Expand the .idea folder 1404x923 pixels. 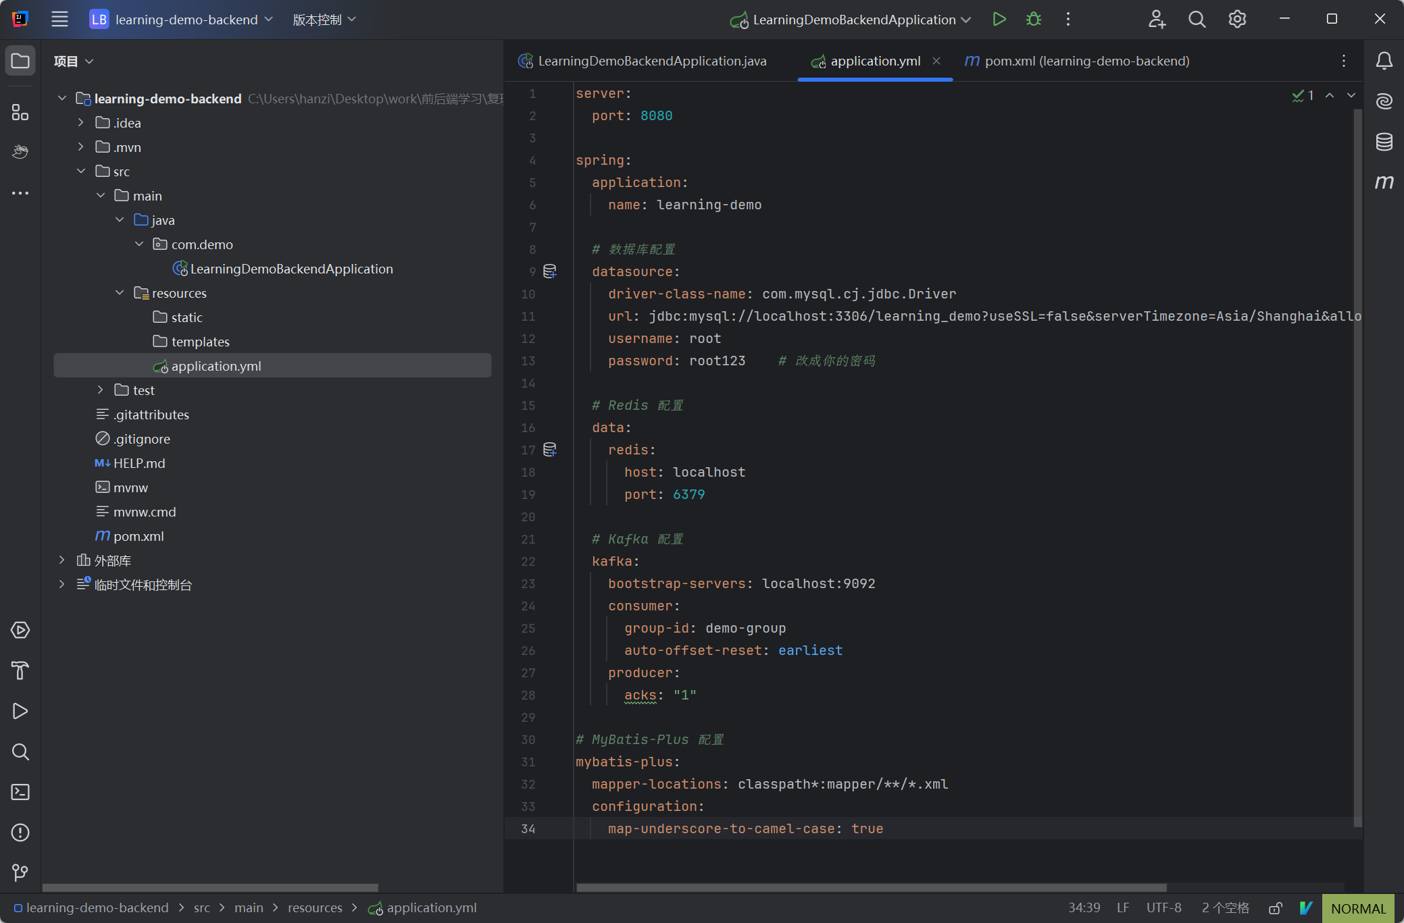click(81, 123)
